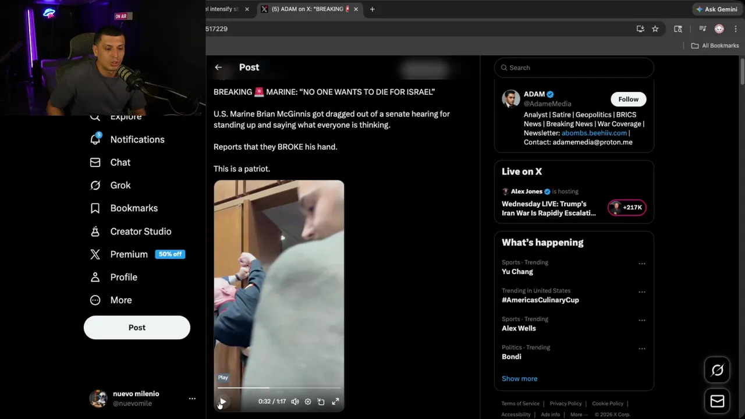Viewport: 745px width, 419px height.
Task: Toggle picture-in-picture for the video
Action: (x=321, y=402)
